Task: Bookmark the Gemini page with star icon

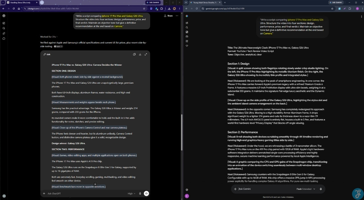Action: click(332, 9)
